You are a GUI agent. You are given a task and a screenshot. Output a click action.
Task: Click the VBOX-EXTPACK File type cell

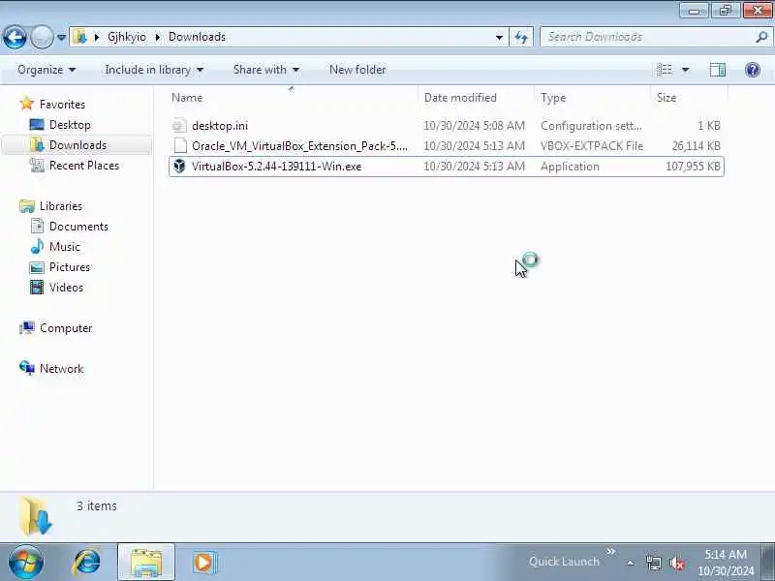pyautogui.click(x=592, y=146)
